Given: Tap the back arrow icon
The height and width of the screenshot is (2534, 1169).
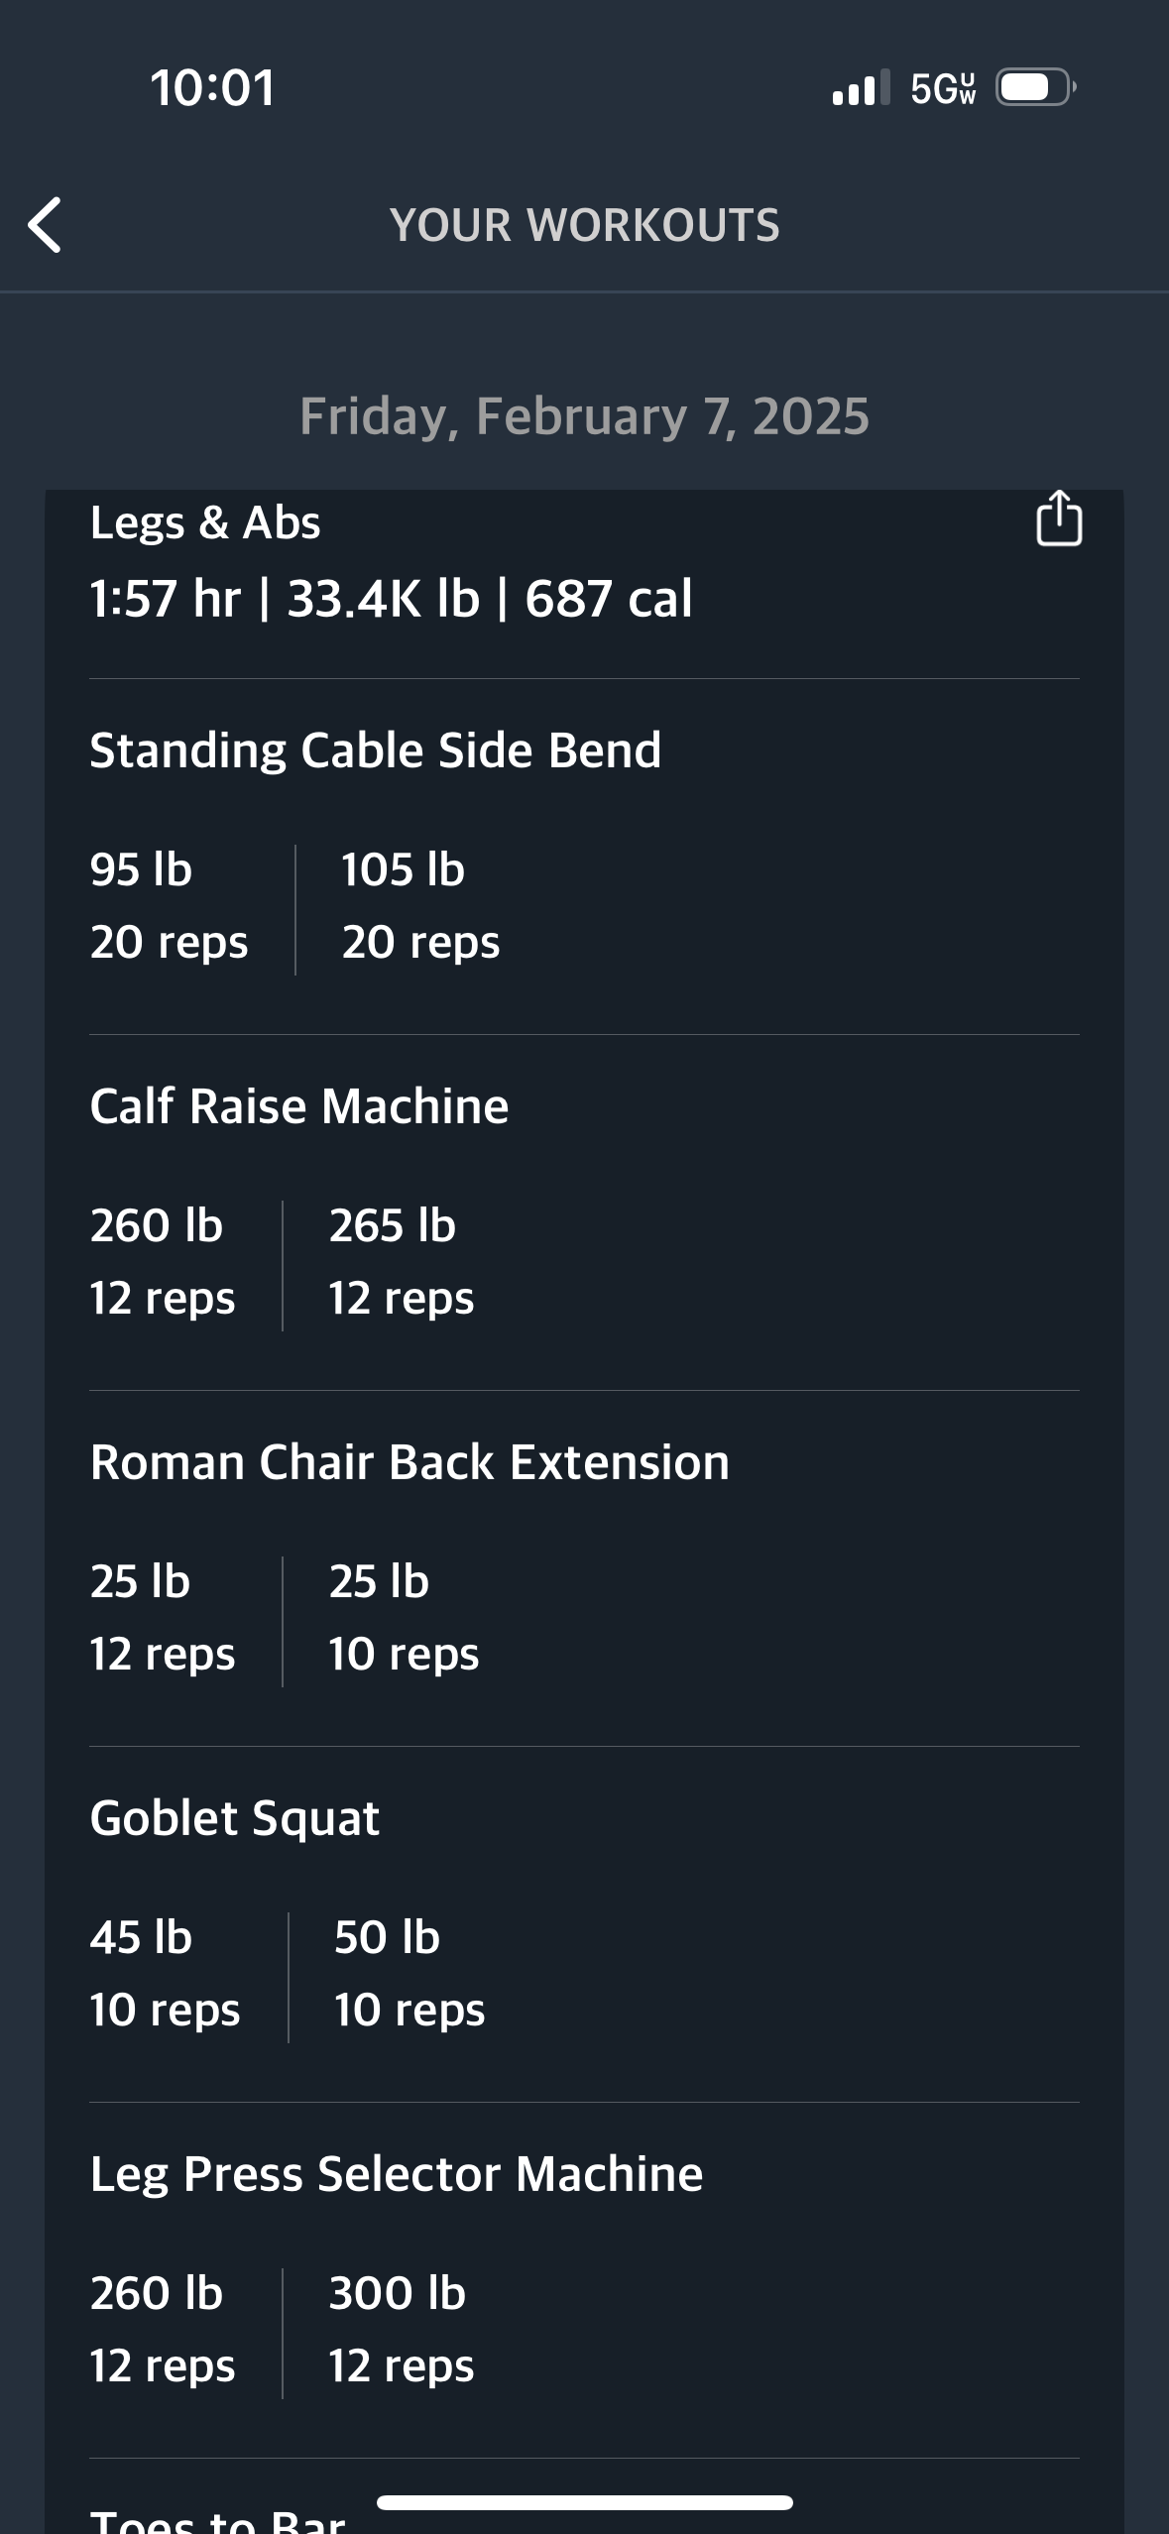Looking at the screenshot, I should (x=46, y=225).
